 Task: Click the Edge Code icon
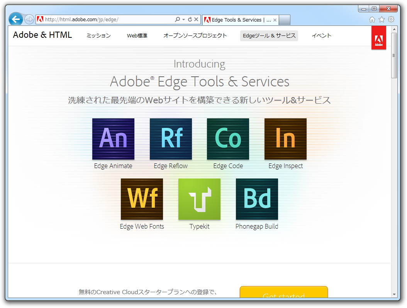227,139
